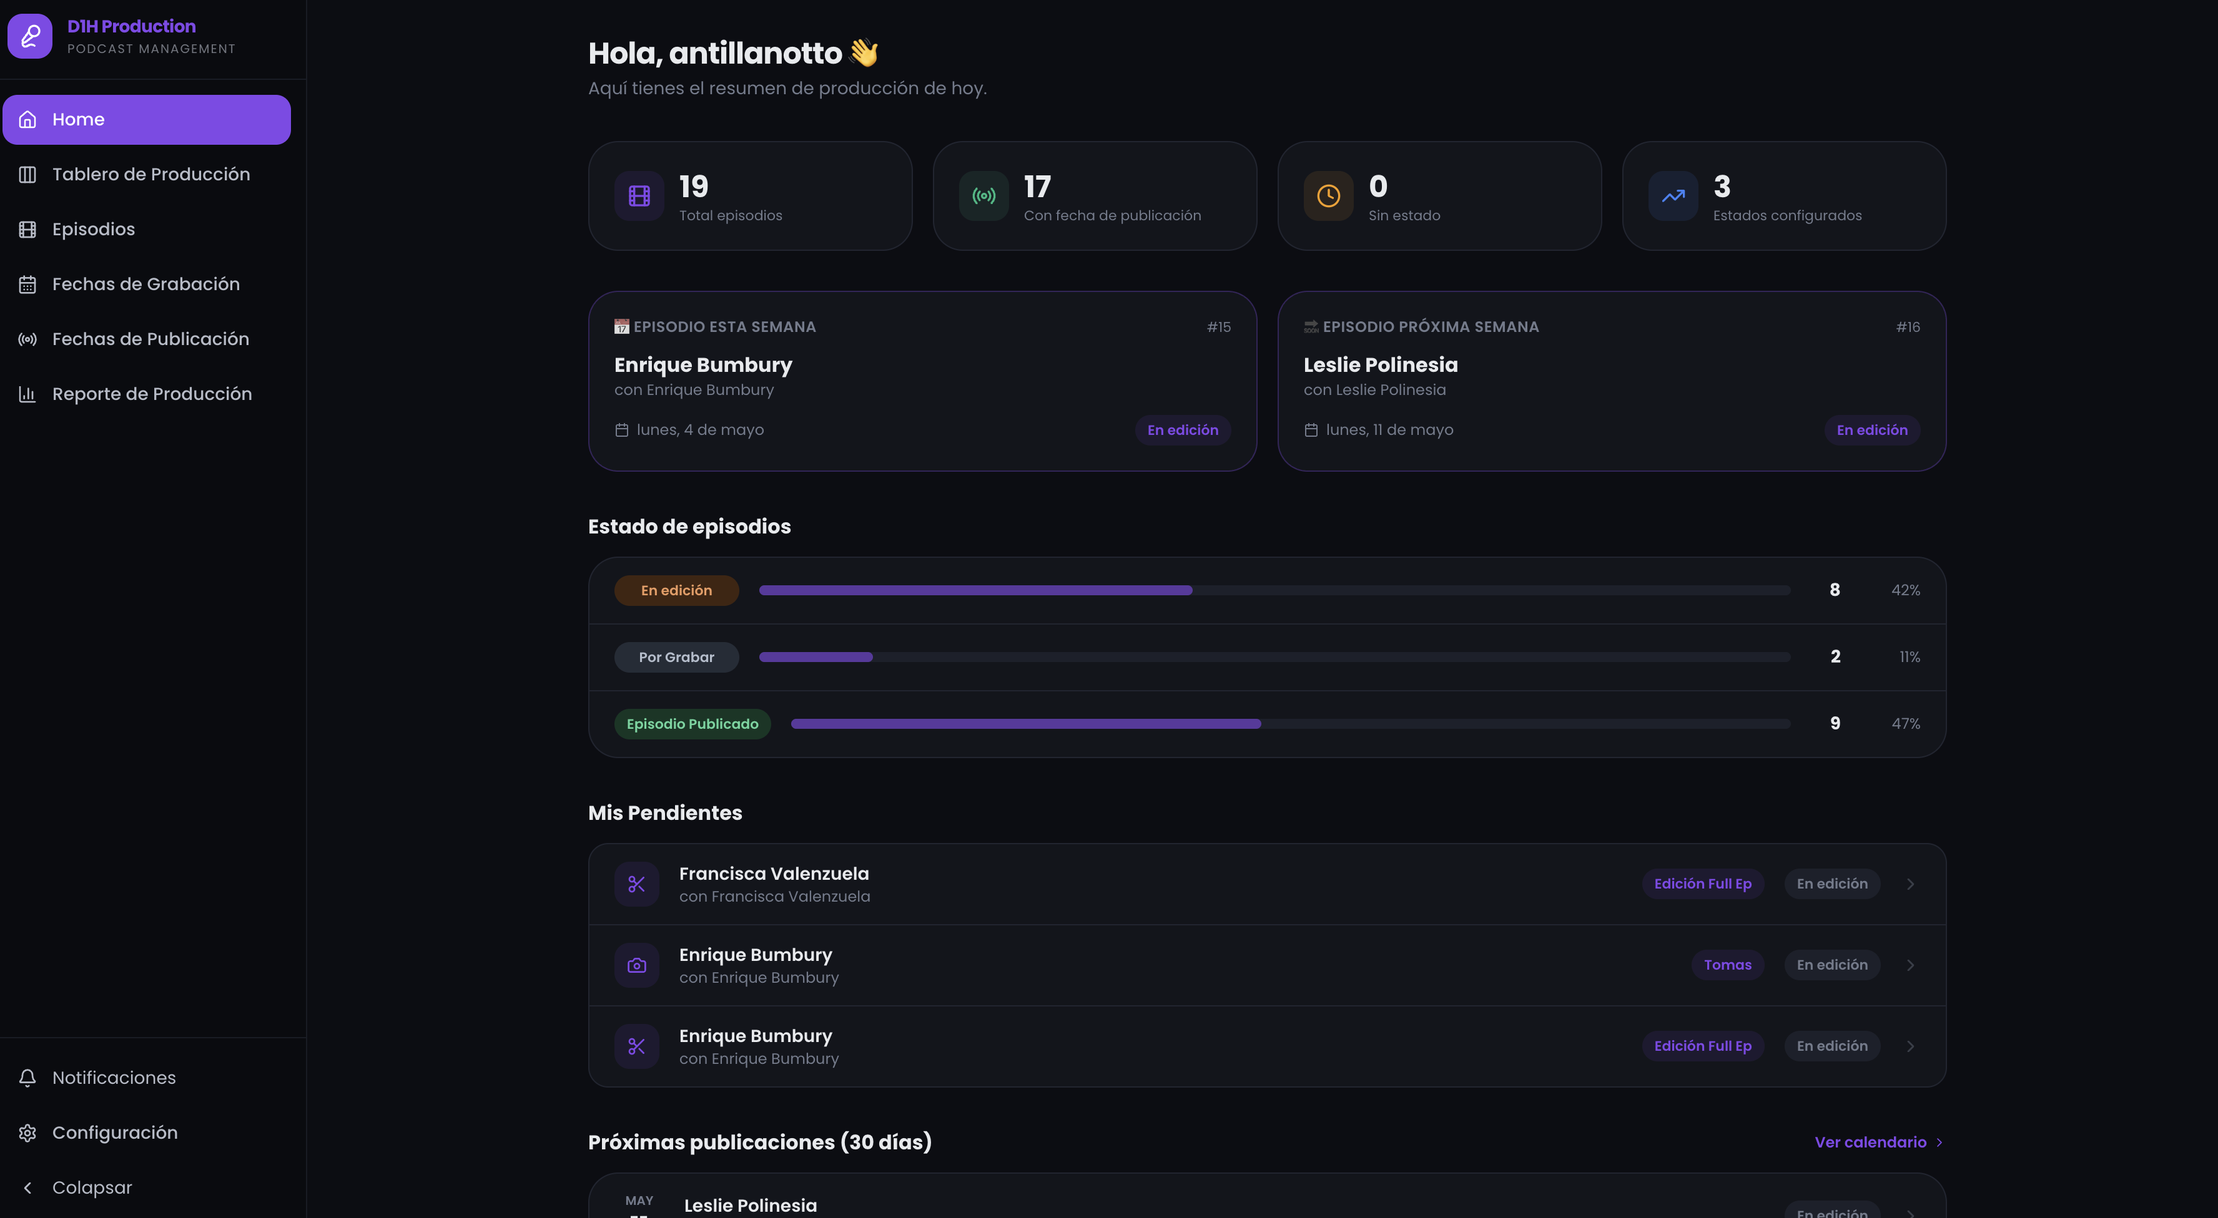Click Edición Full Ep tag on Francisca Valenzuela row
Viewport: 2218px width, 1218px height.
pyautogui.click(x=1702, y=884)
